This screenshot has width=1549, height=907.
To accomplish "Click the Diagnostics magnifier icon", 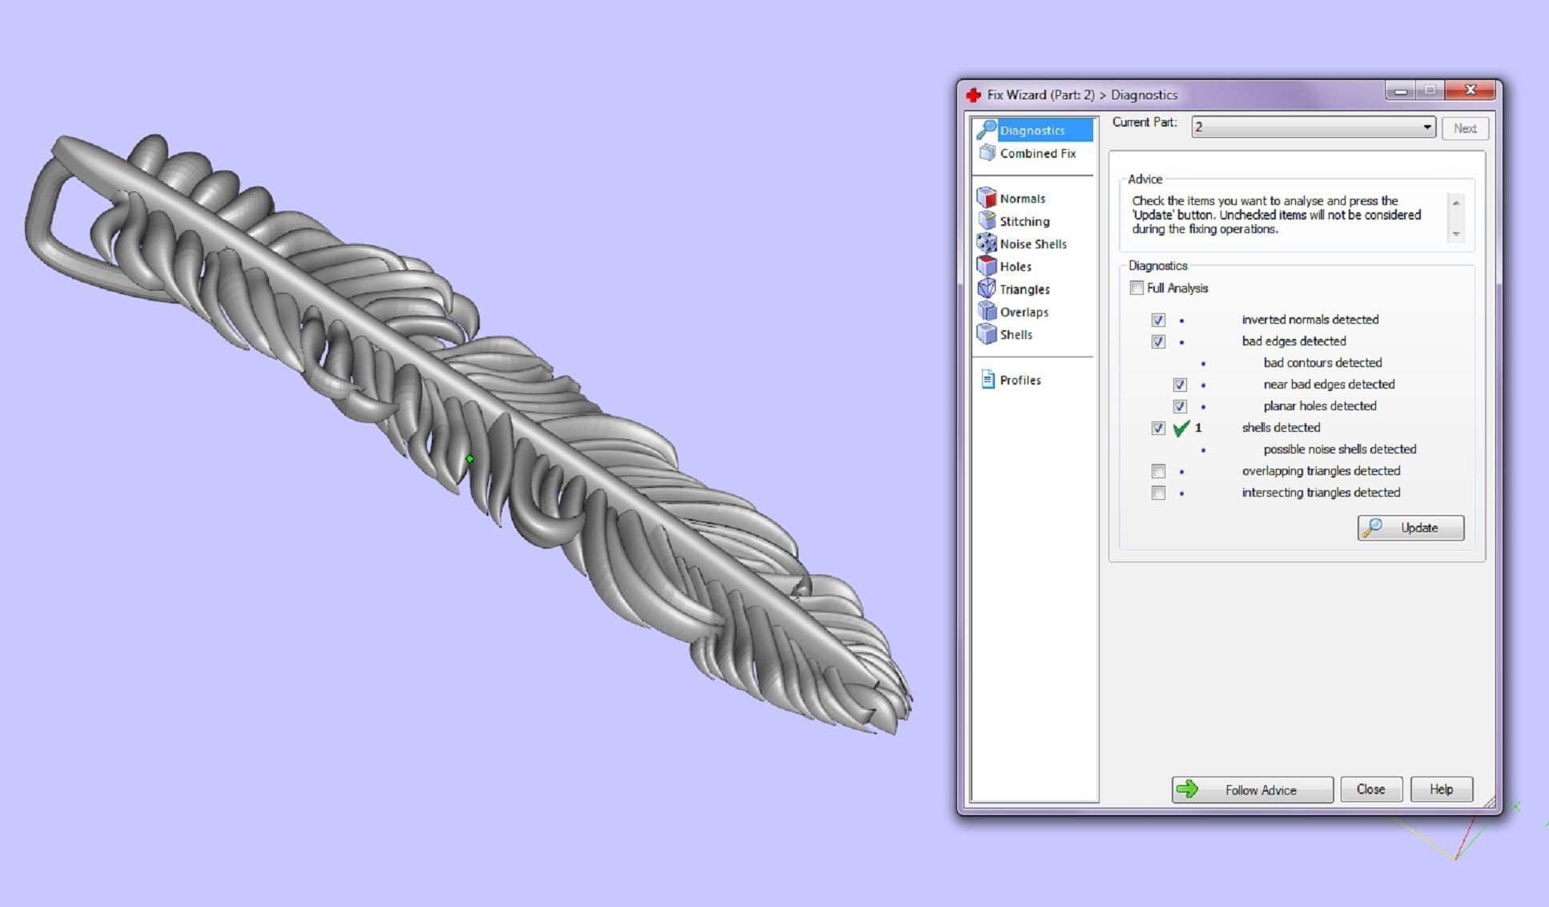I will pyautogui.click(x=987, y=130).
